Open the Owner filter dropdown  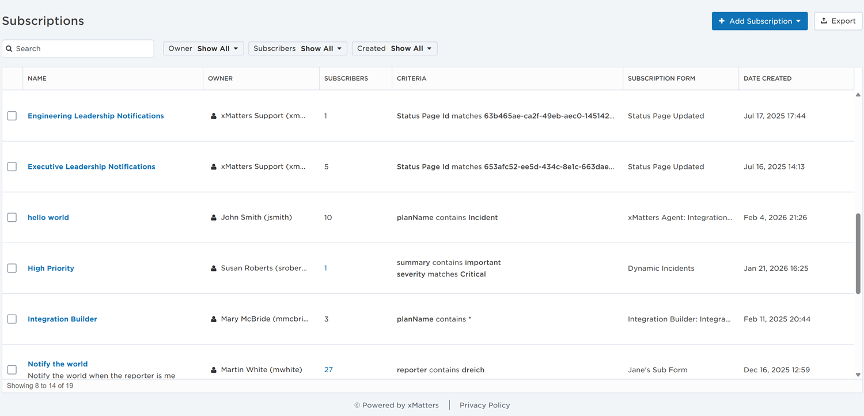(x=203, y=48)
